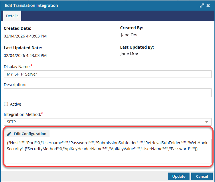Click Jane Doe under Last Updated By
Screen dimensions: 215x182
[129, 54]
